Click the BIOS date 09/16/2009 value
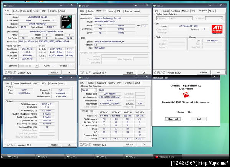Viewport: 230px width, 167px height. click(x=121, y=48)
